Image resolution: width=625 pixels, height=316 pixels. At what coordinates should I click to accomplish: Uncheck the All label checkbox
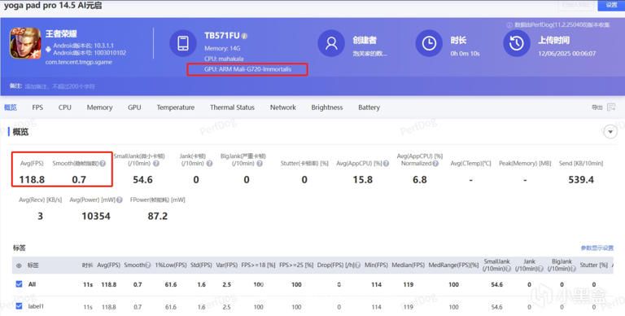(19, 284)
